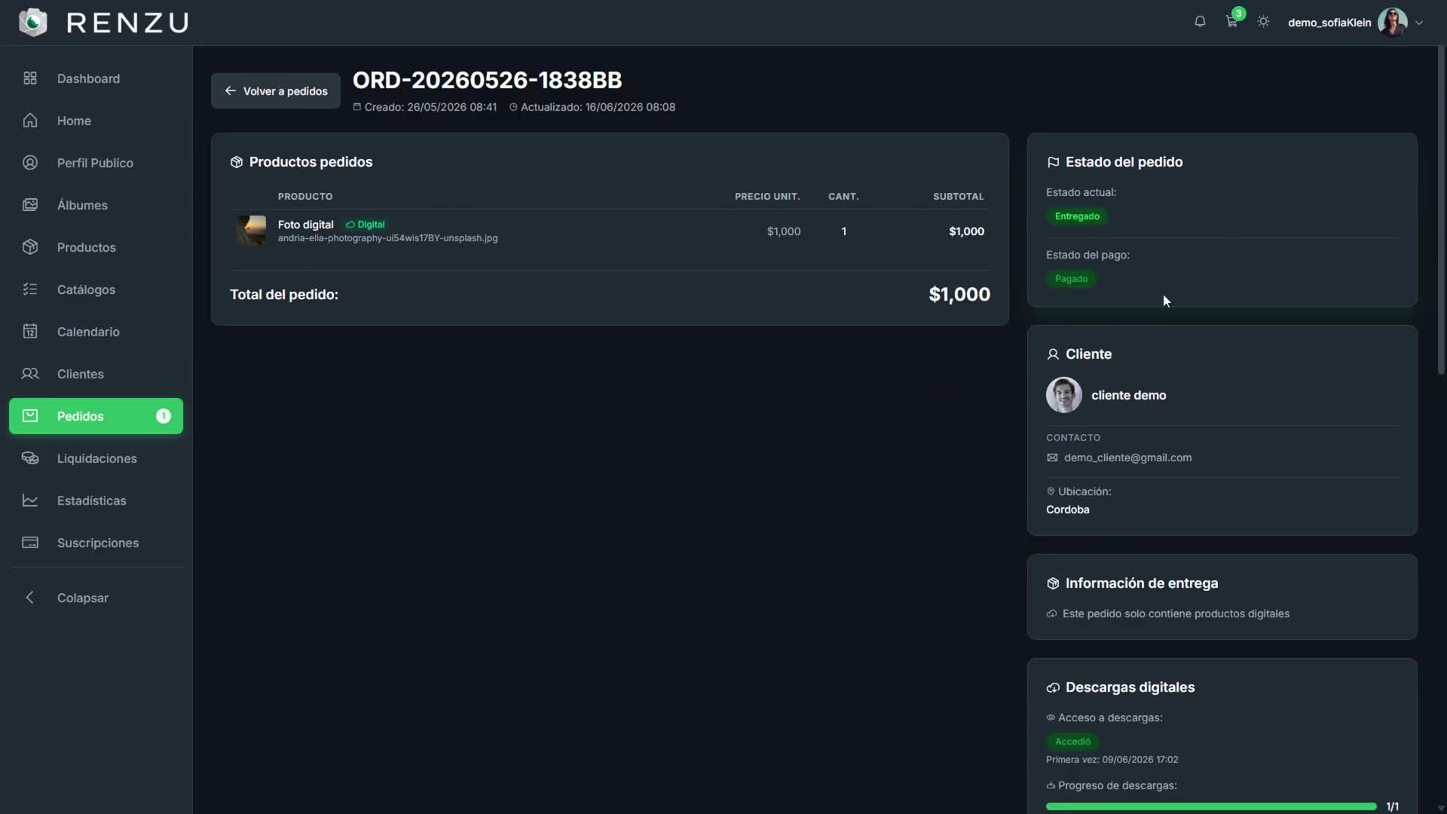Screen dimensions: 1447x814
Task: Click the Perfil Publico icon in sidebar
Action: pyautogui.click(x=30, y=163)
